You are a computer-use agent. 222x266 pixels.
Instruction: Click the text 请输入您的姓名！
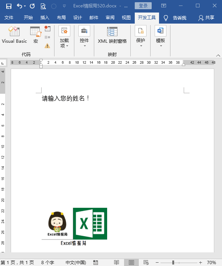[66, 98]
